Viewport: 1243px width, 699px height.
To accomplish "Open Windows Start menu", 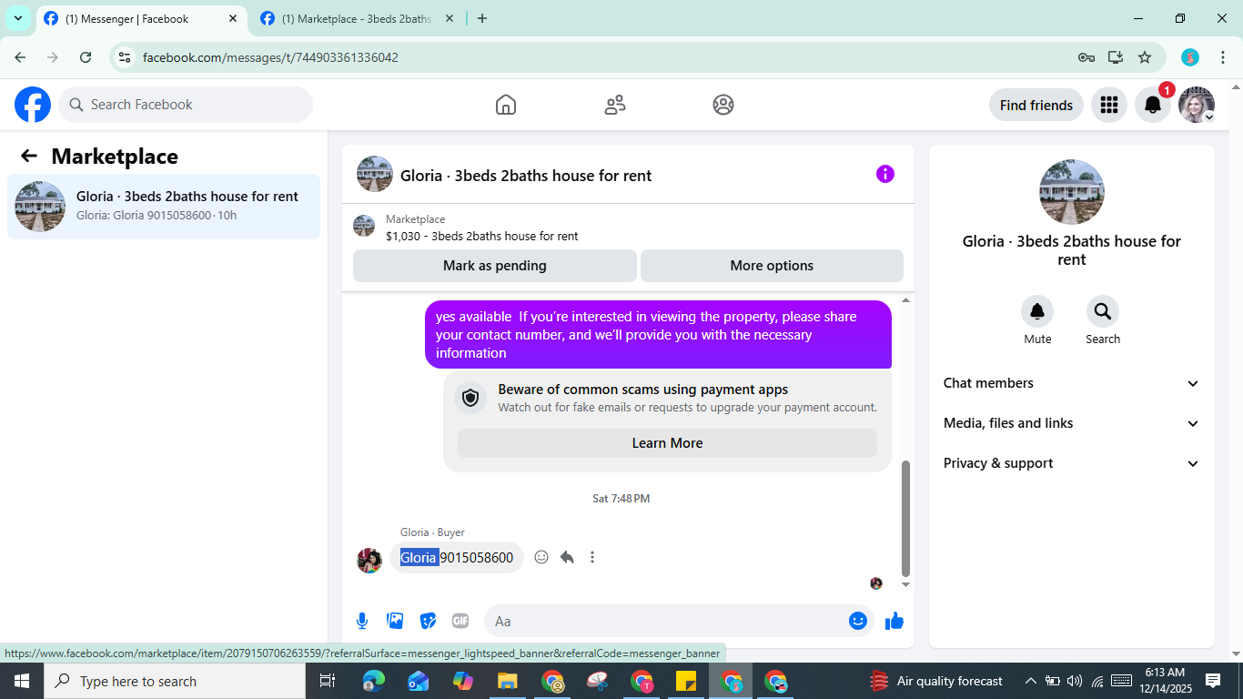I will [x=21, y=681].
